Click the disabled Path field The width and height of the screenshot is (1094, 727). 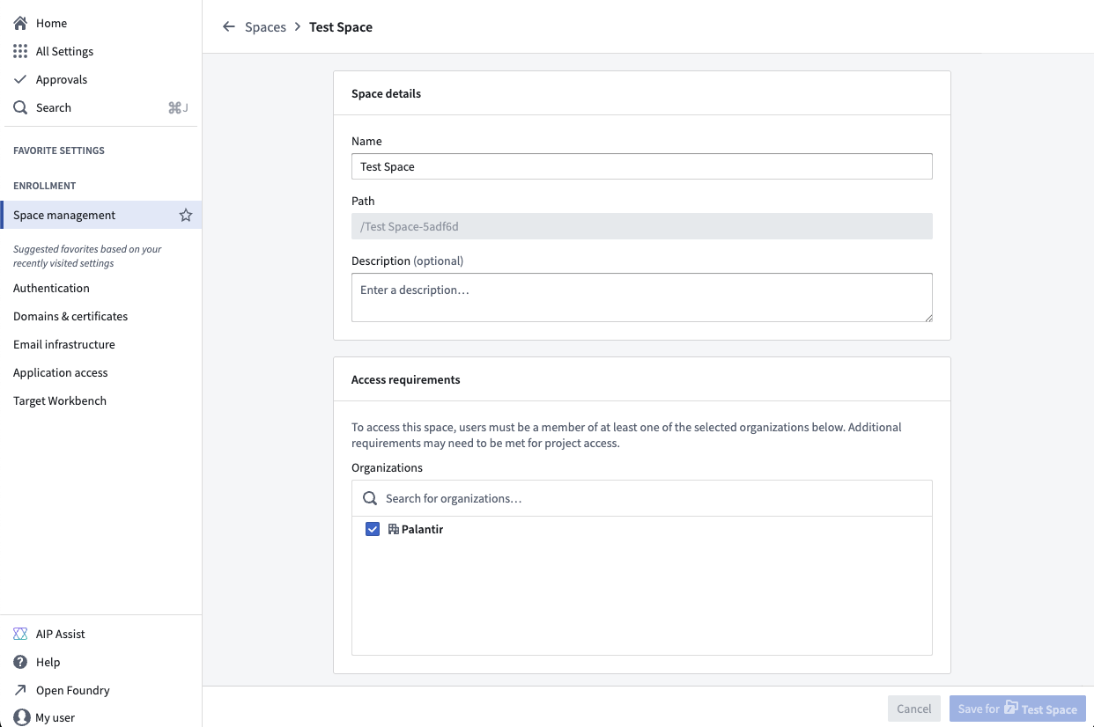(641, 226)
